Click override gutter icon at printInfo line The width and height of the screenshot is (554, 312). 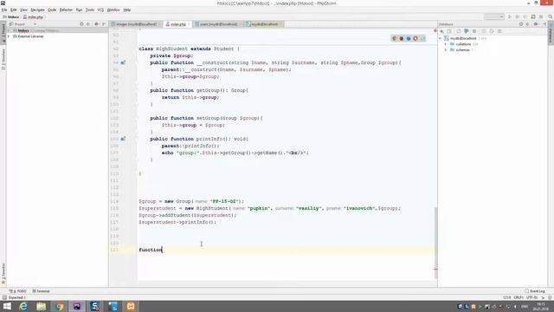click(123, 139)
